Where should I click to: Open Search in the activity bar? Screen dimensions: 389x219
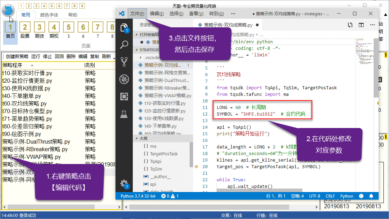coord(124,45)
